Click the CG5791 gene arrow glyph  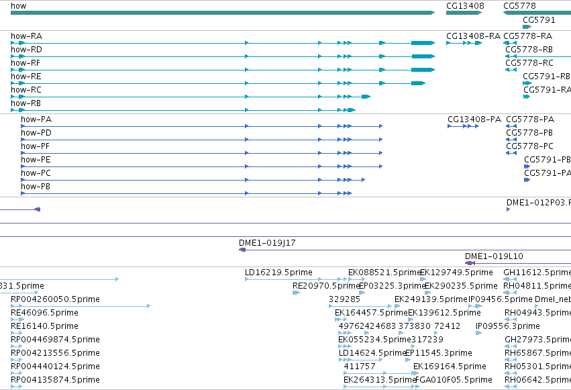(527, 27)
